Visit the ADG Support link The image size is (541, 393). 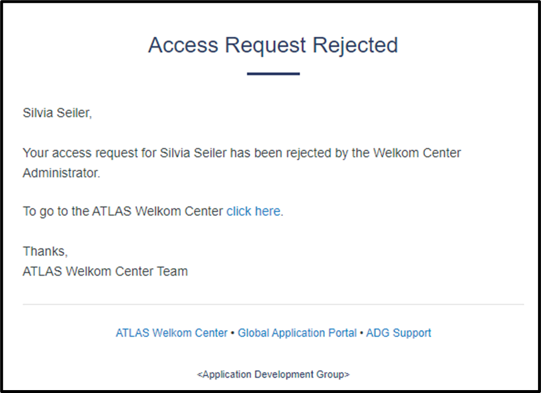pyautogui.click(x=399, y=333)
